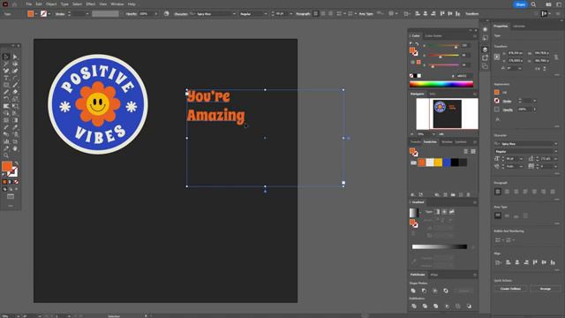565x318 pixels.
Task: Open the Effect menu
Action: 90,4
